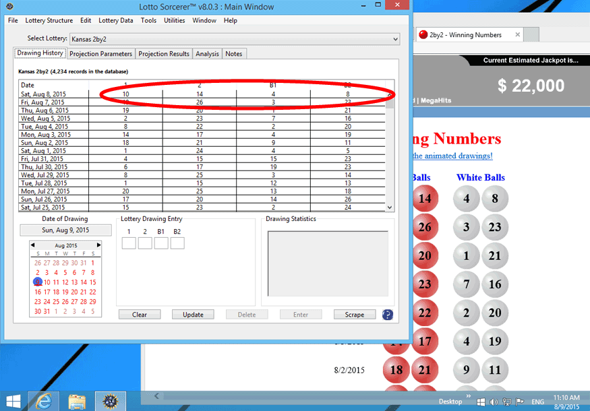Click the MegaHits link in browser
Image resolution: width=590 pixels, height=411 pixels.
436,100
